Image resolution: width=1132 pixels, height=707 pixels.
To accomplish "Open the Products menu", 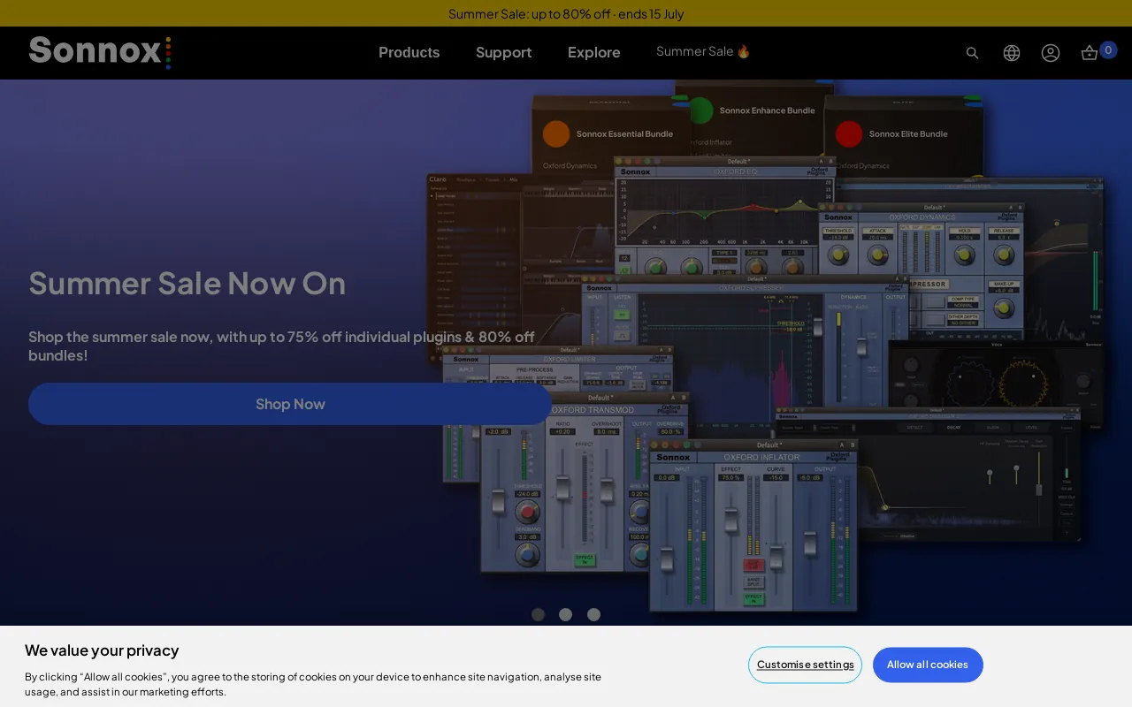I will [x=409, y=52].
